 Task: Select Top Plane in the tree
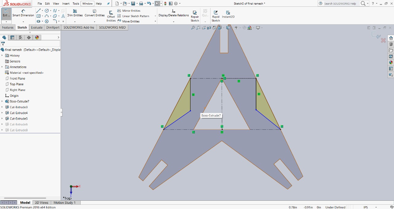pos(17,84)
